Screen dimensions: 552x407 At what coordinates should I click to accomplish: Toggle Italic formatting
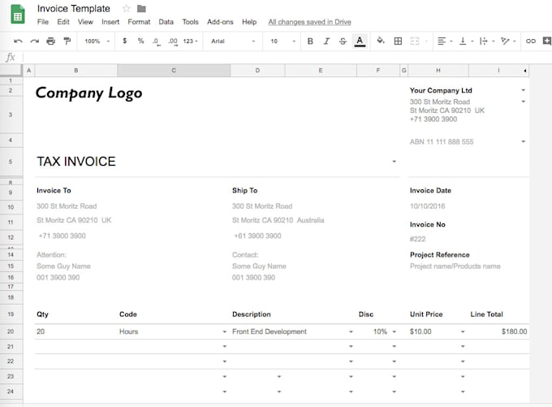click(x=326, y=41)
